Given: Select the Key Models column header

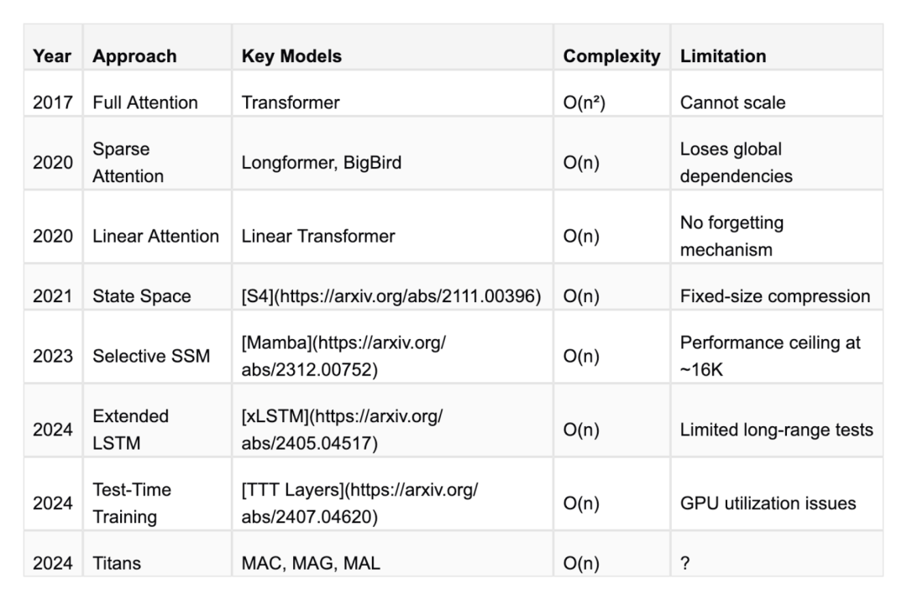Looking at the screenshot, I should pos(291,57).
